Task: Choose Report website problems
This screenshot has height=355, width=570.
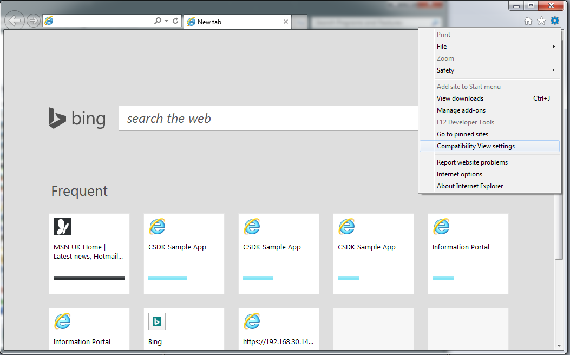Action: click(489, 162)
